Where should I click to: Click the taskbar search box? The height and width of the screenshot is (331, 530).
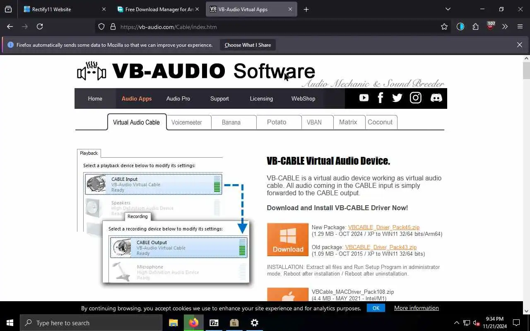pyautogui.click(x=91, y=323)
